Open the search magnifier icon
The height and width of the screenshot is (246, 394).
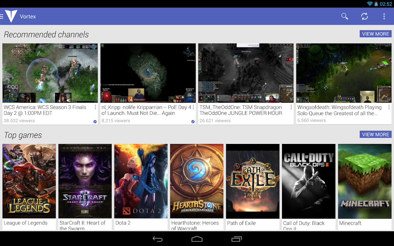point(344,16)
